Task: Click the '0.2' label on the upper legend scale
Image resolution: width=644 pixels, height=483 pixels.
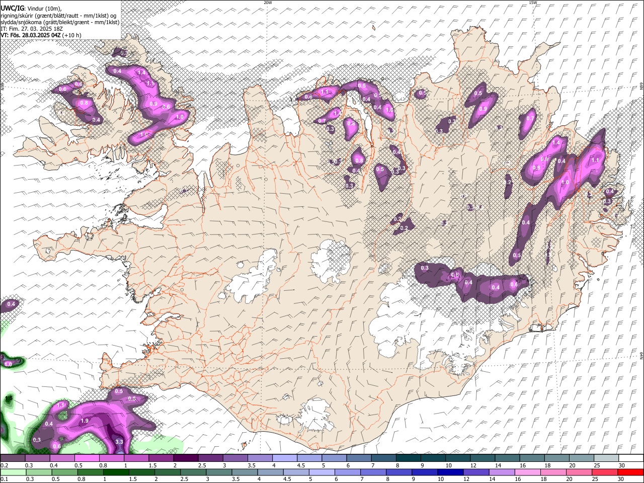Action: tap(5, 466)
